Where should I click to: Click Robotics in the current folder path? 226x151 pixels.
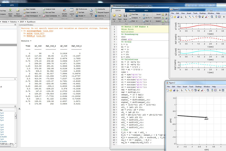(14, 22)
